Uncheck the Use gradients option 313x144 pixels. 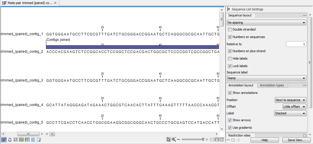point(230,128)
